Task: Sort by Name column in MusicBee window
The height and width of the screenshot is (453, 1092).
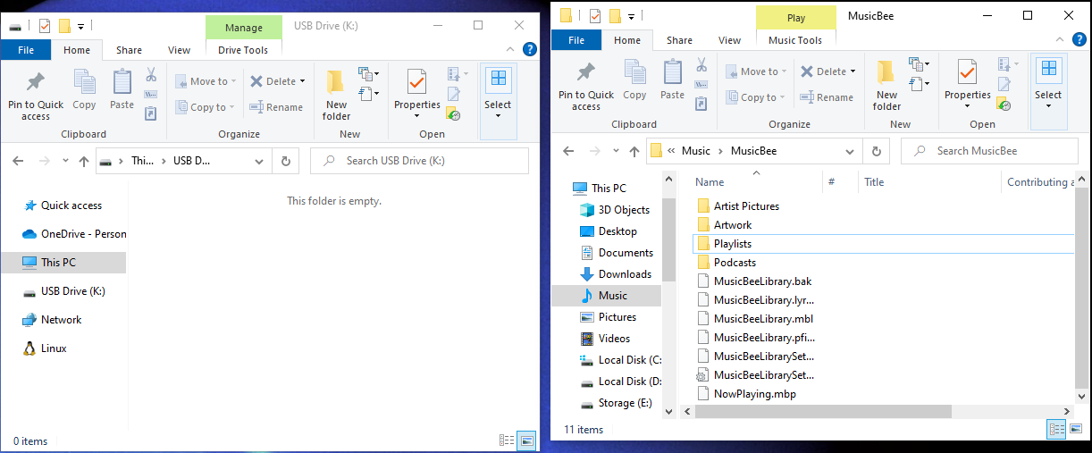Action: pyautogui.click(x=756, y=181)
